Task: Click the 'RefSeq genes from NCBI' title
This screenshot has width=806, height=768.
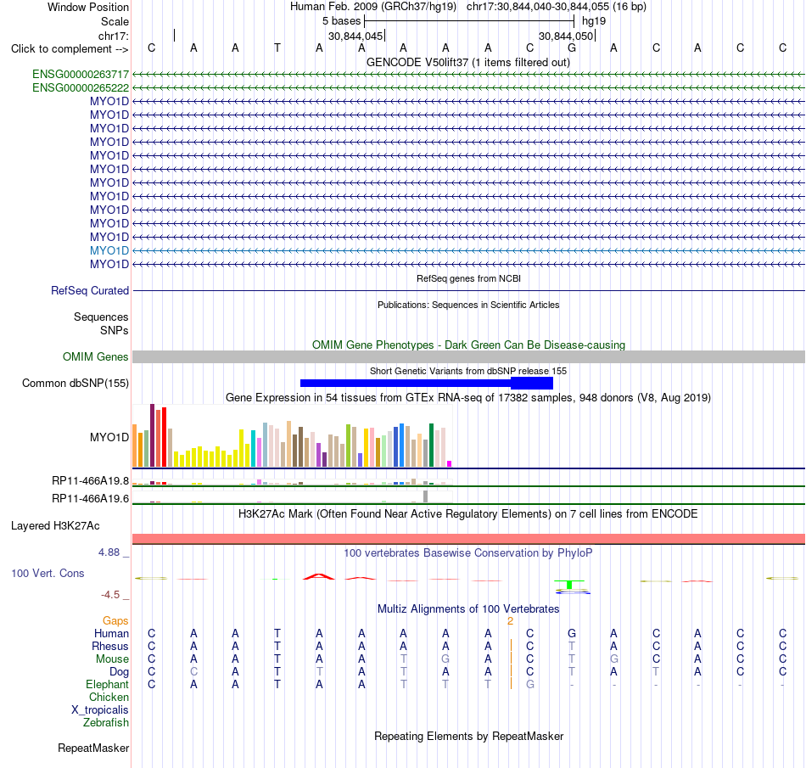Action: click(x=469, y=278)
